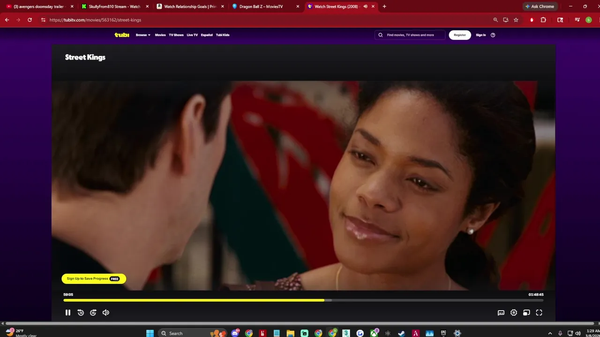The image size is (600, 337).
Task: Expand the Browse dropdown
Action: [143, 35]
